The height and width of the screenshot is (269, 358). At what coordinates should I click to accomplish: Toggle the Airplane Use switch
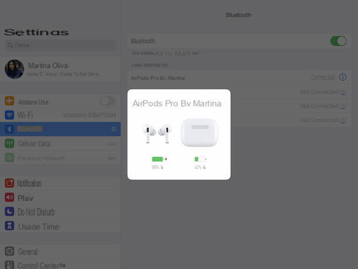(107, 101)
